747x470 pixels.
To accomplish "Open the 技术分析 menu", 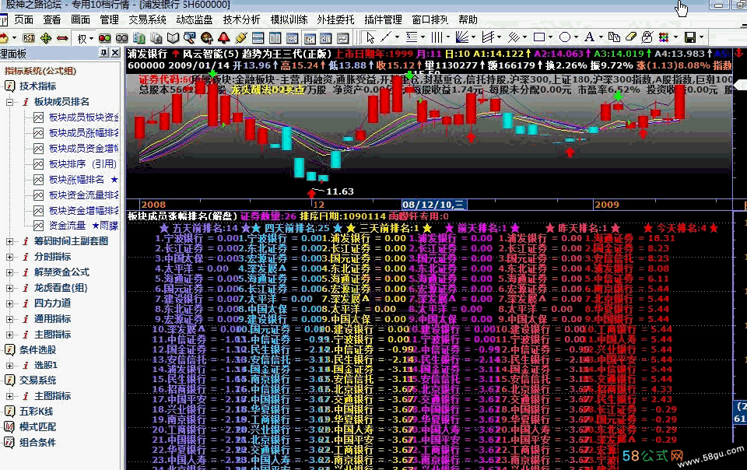I will tap(241, 19).
